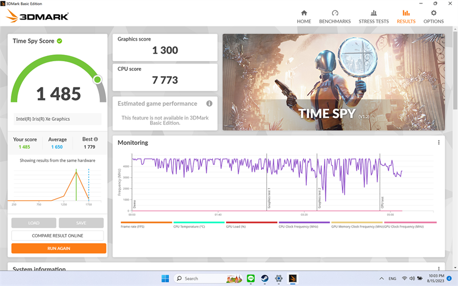Click the taskbar Search box
Screen dimensions: 458x286
pos(208,279)
